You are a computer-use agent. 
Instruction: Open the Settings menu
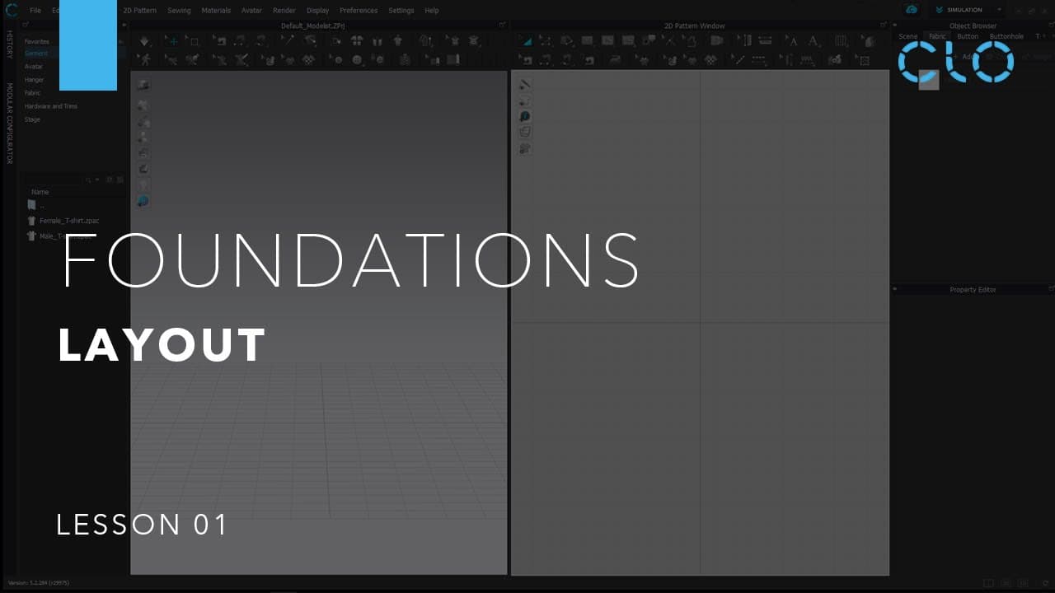[401, 11]
